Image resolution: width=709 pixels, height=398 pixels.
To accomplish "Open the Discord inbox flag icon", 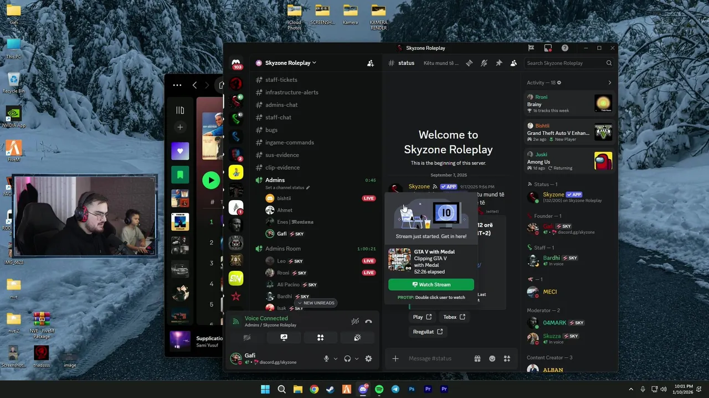I will [531, 48].
